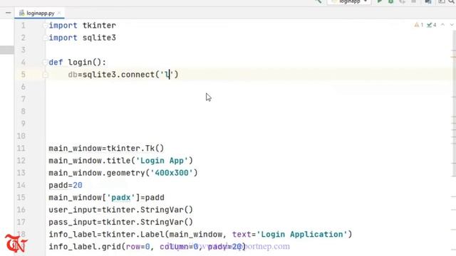456x256 pixels.
Task: Open the yellow warning count indicator
Action: tap(419, 25)
